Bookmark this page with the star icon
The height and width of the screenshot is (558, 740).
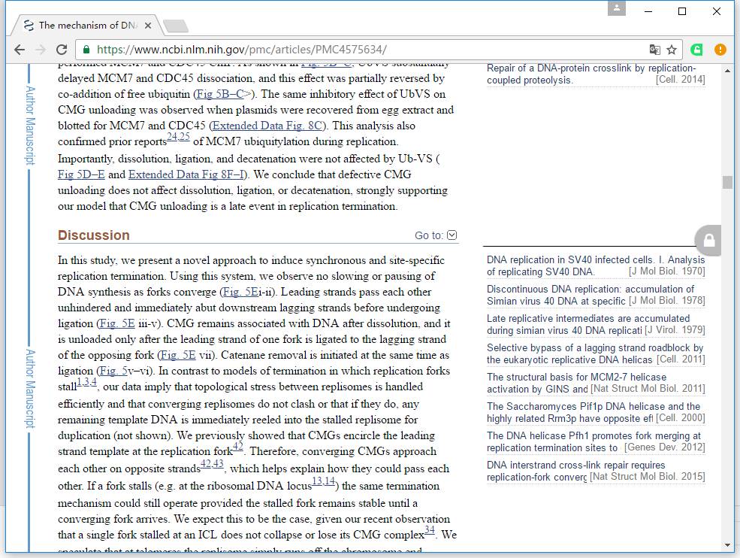(672, 50)
